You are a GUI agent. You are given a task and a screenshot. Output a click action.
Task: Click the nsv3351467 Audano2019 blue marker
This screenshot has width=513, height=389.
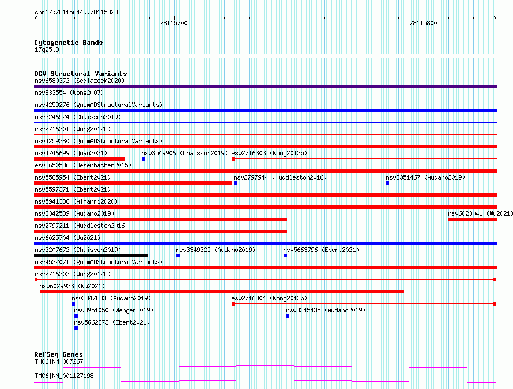388,183
